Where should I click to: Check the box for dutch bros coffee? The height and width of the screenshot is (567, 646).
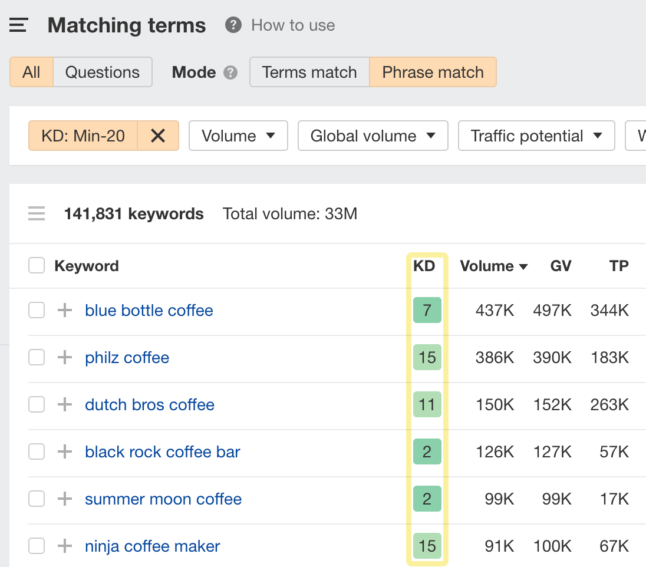tap(36, 404)
